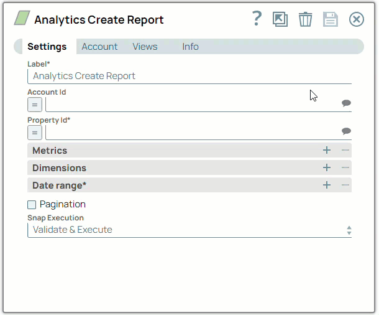Add a row to Metrics
This screenshot has height=315, width=379.
[x=327, y=151]
